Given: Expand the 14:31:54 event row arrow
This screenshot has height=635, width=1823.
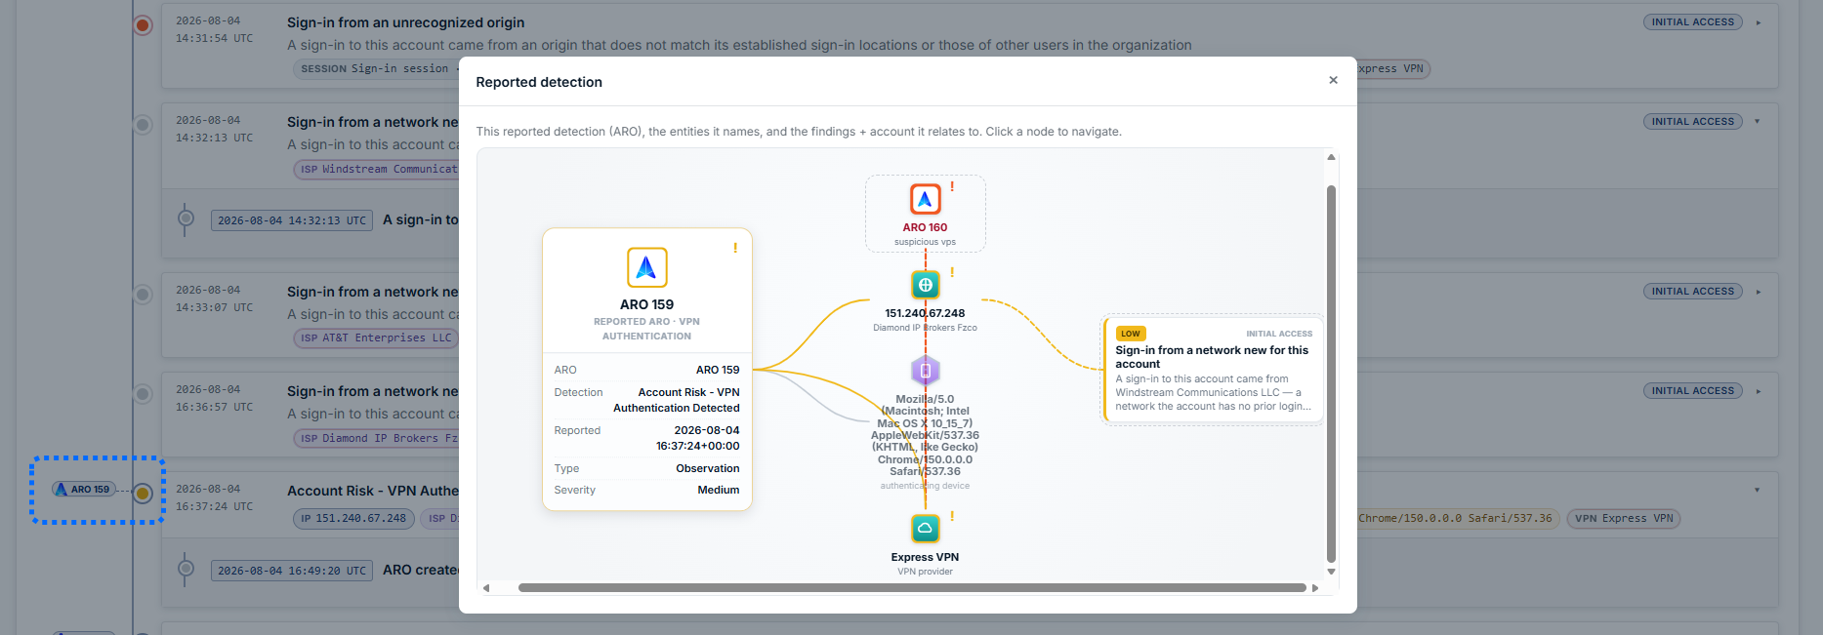Looking at the screenshot, I should 1758,22.
